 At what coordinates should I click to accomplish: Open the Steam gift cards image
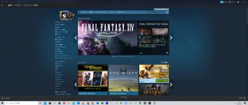click(x=67, y=15)
